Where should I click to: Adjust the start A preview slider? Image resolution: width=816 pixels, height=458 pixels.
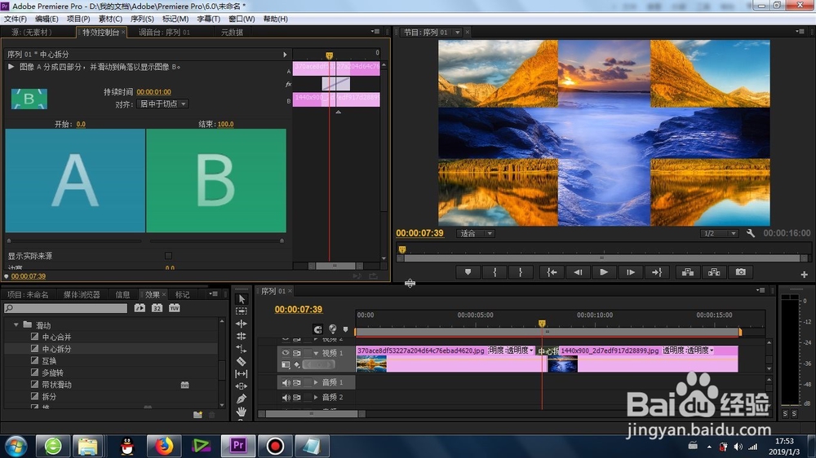point(9,240)
